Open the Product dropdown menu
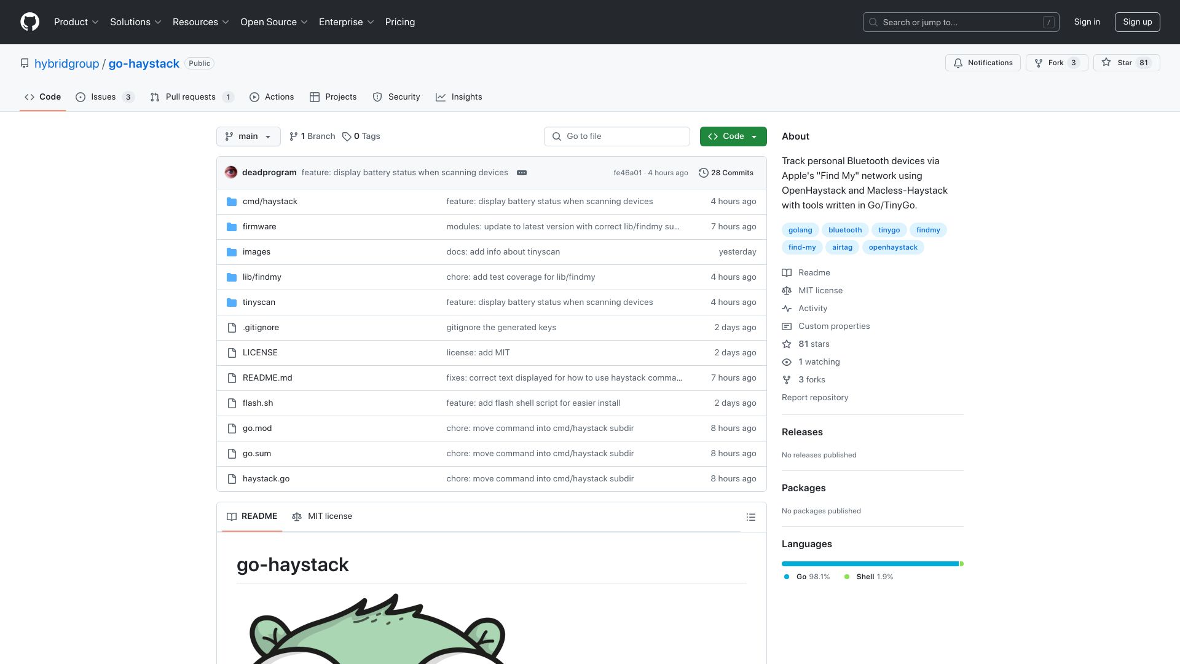1180x664 pixels. click(76, 22)
